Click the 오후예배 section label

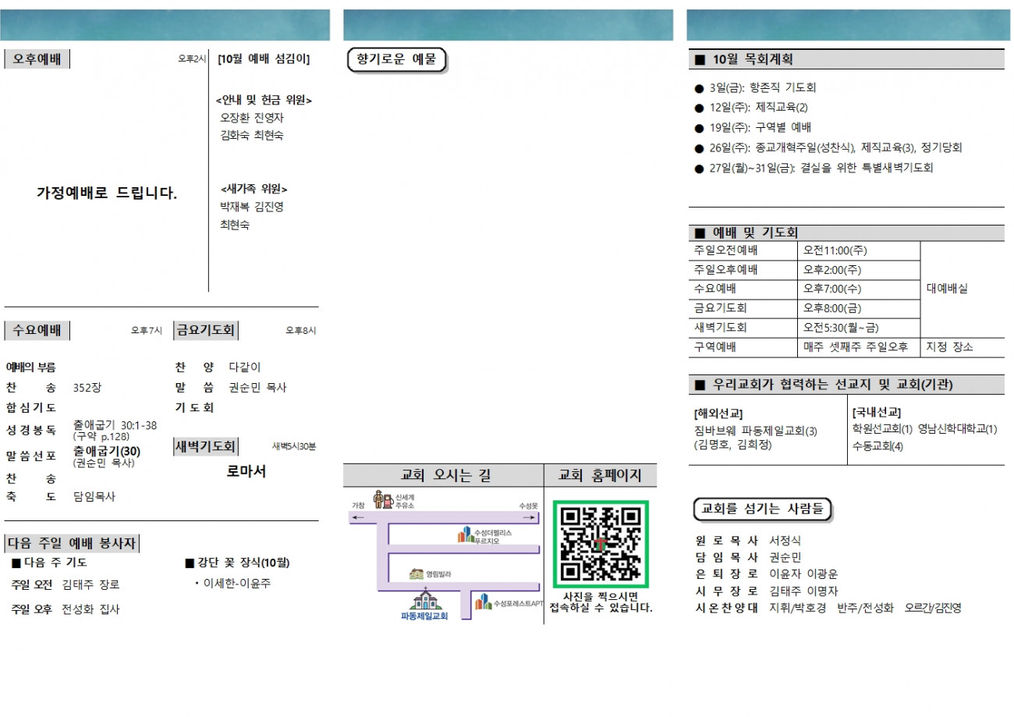pyautogui.click(x=37, y=59)
